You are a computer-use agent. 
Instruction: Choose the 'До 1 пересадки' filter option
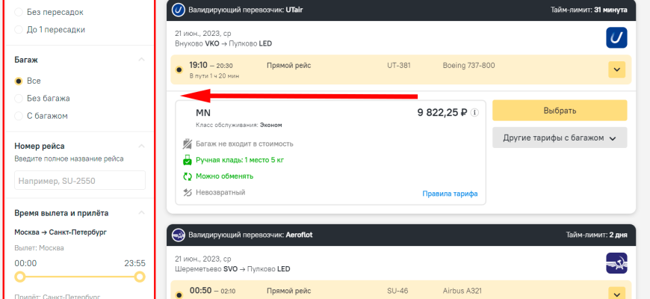[x=19, y=30]
